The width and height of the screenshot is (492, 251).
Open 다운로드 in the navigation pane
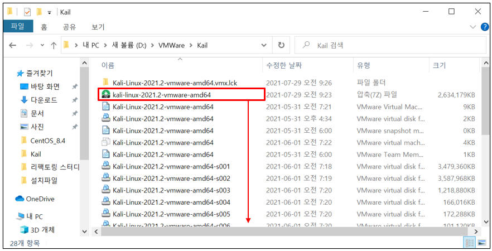(44, 100)
